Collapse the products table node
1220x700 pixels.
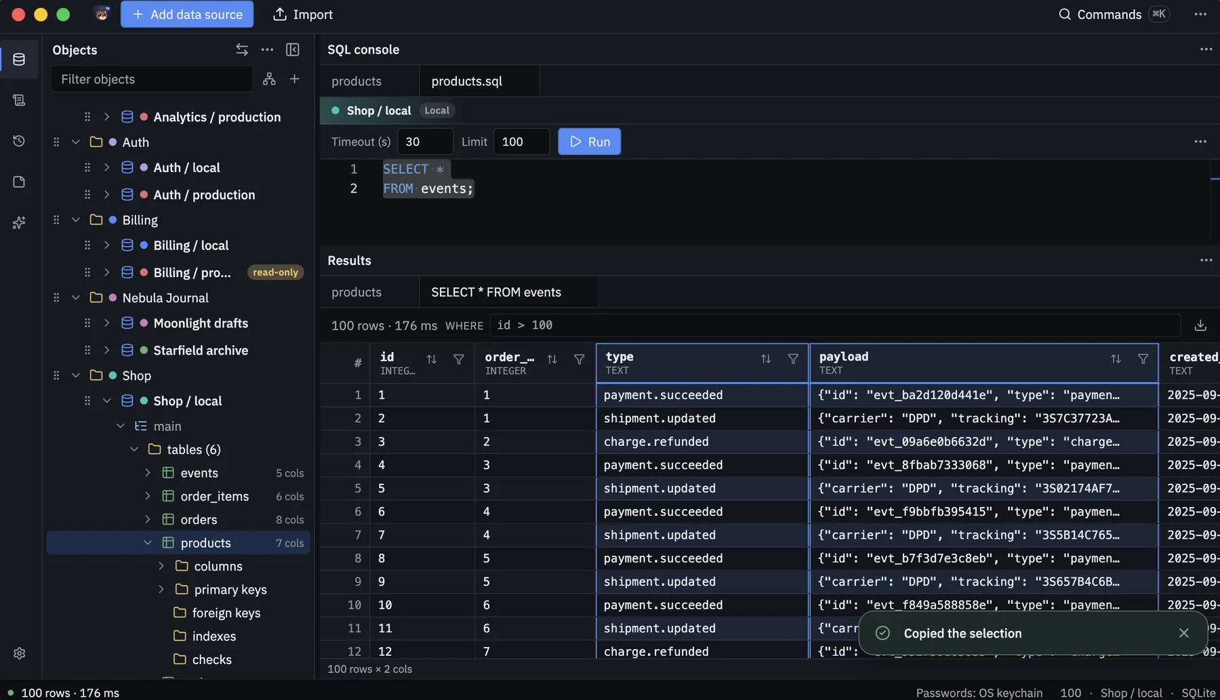tap(148, 543)
